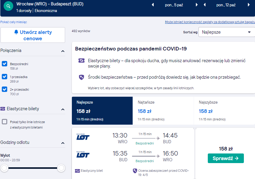Click the COVID safety rating shield icon

pyautogui.click(x=135, y=171)
